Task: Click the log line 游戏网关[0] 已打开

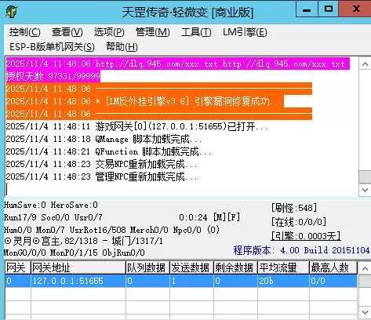Action: (137, 126)
